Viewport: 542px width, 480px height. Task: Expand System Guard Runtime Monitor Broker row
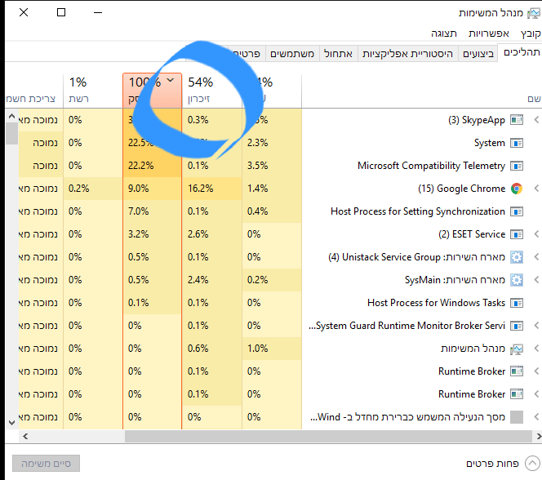coord(536,326)
